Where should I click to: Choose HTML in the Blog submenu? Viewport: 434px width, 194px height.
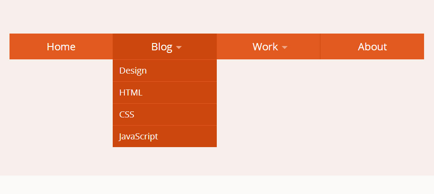point(165,92)
